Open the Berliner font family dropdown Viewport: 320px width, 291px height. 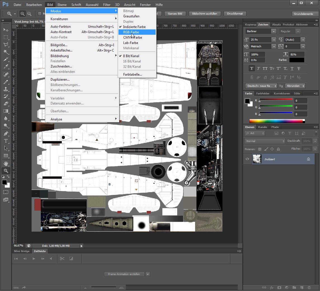pyautogui.click(x=274, y=31)
